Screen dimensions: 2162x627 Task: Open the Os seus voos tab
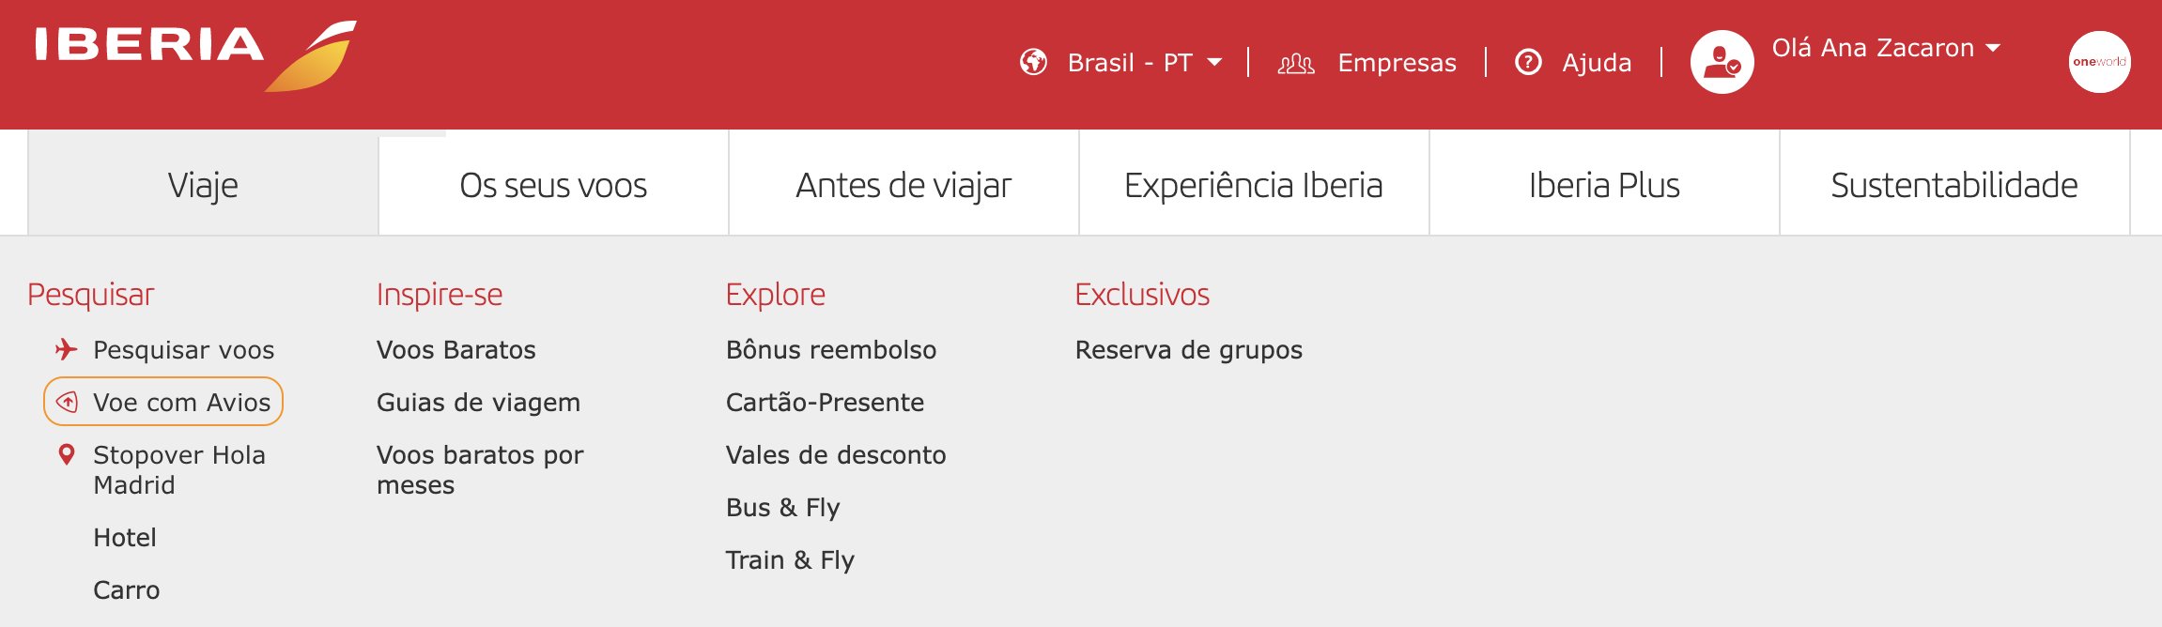pyautogui.click(x=553, y=185)
